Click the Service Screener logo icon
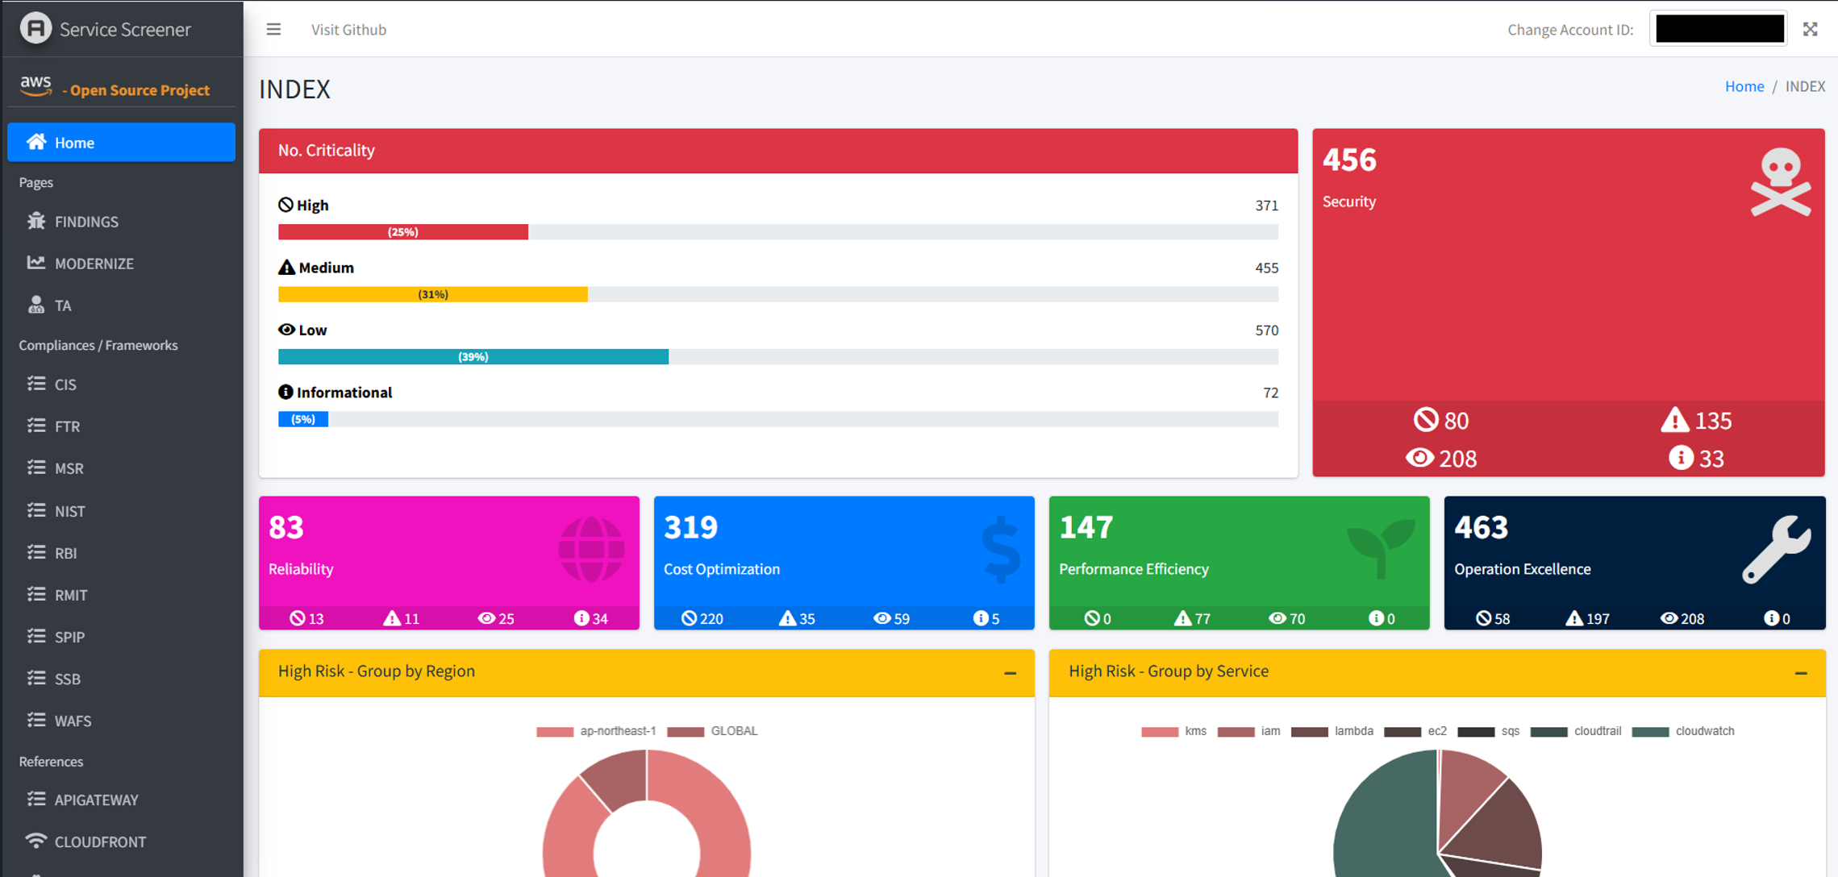The image size is (1838, 877). [35, 28]
